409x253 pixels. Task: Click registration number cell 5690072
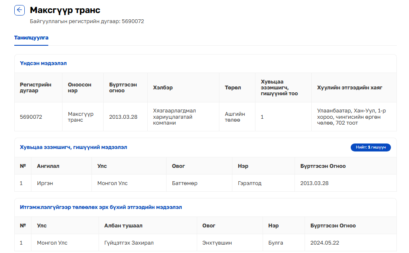coord(31,117)
